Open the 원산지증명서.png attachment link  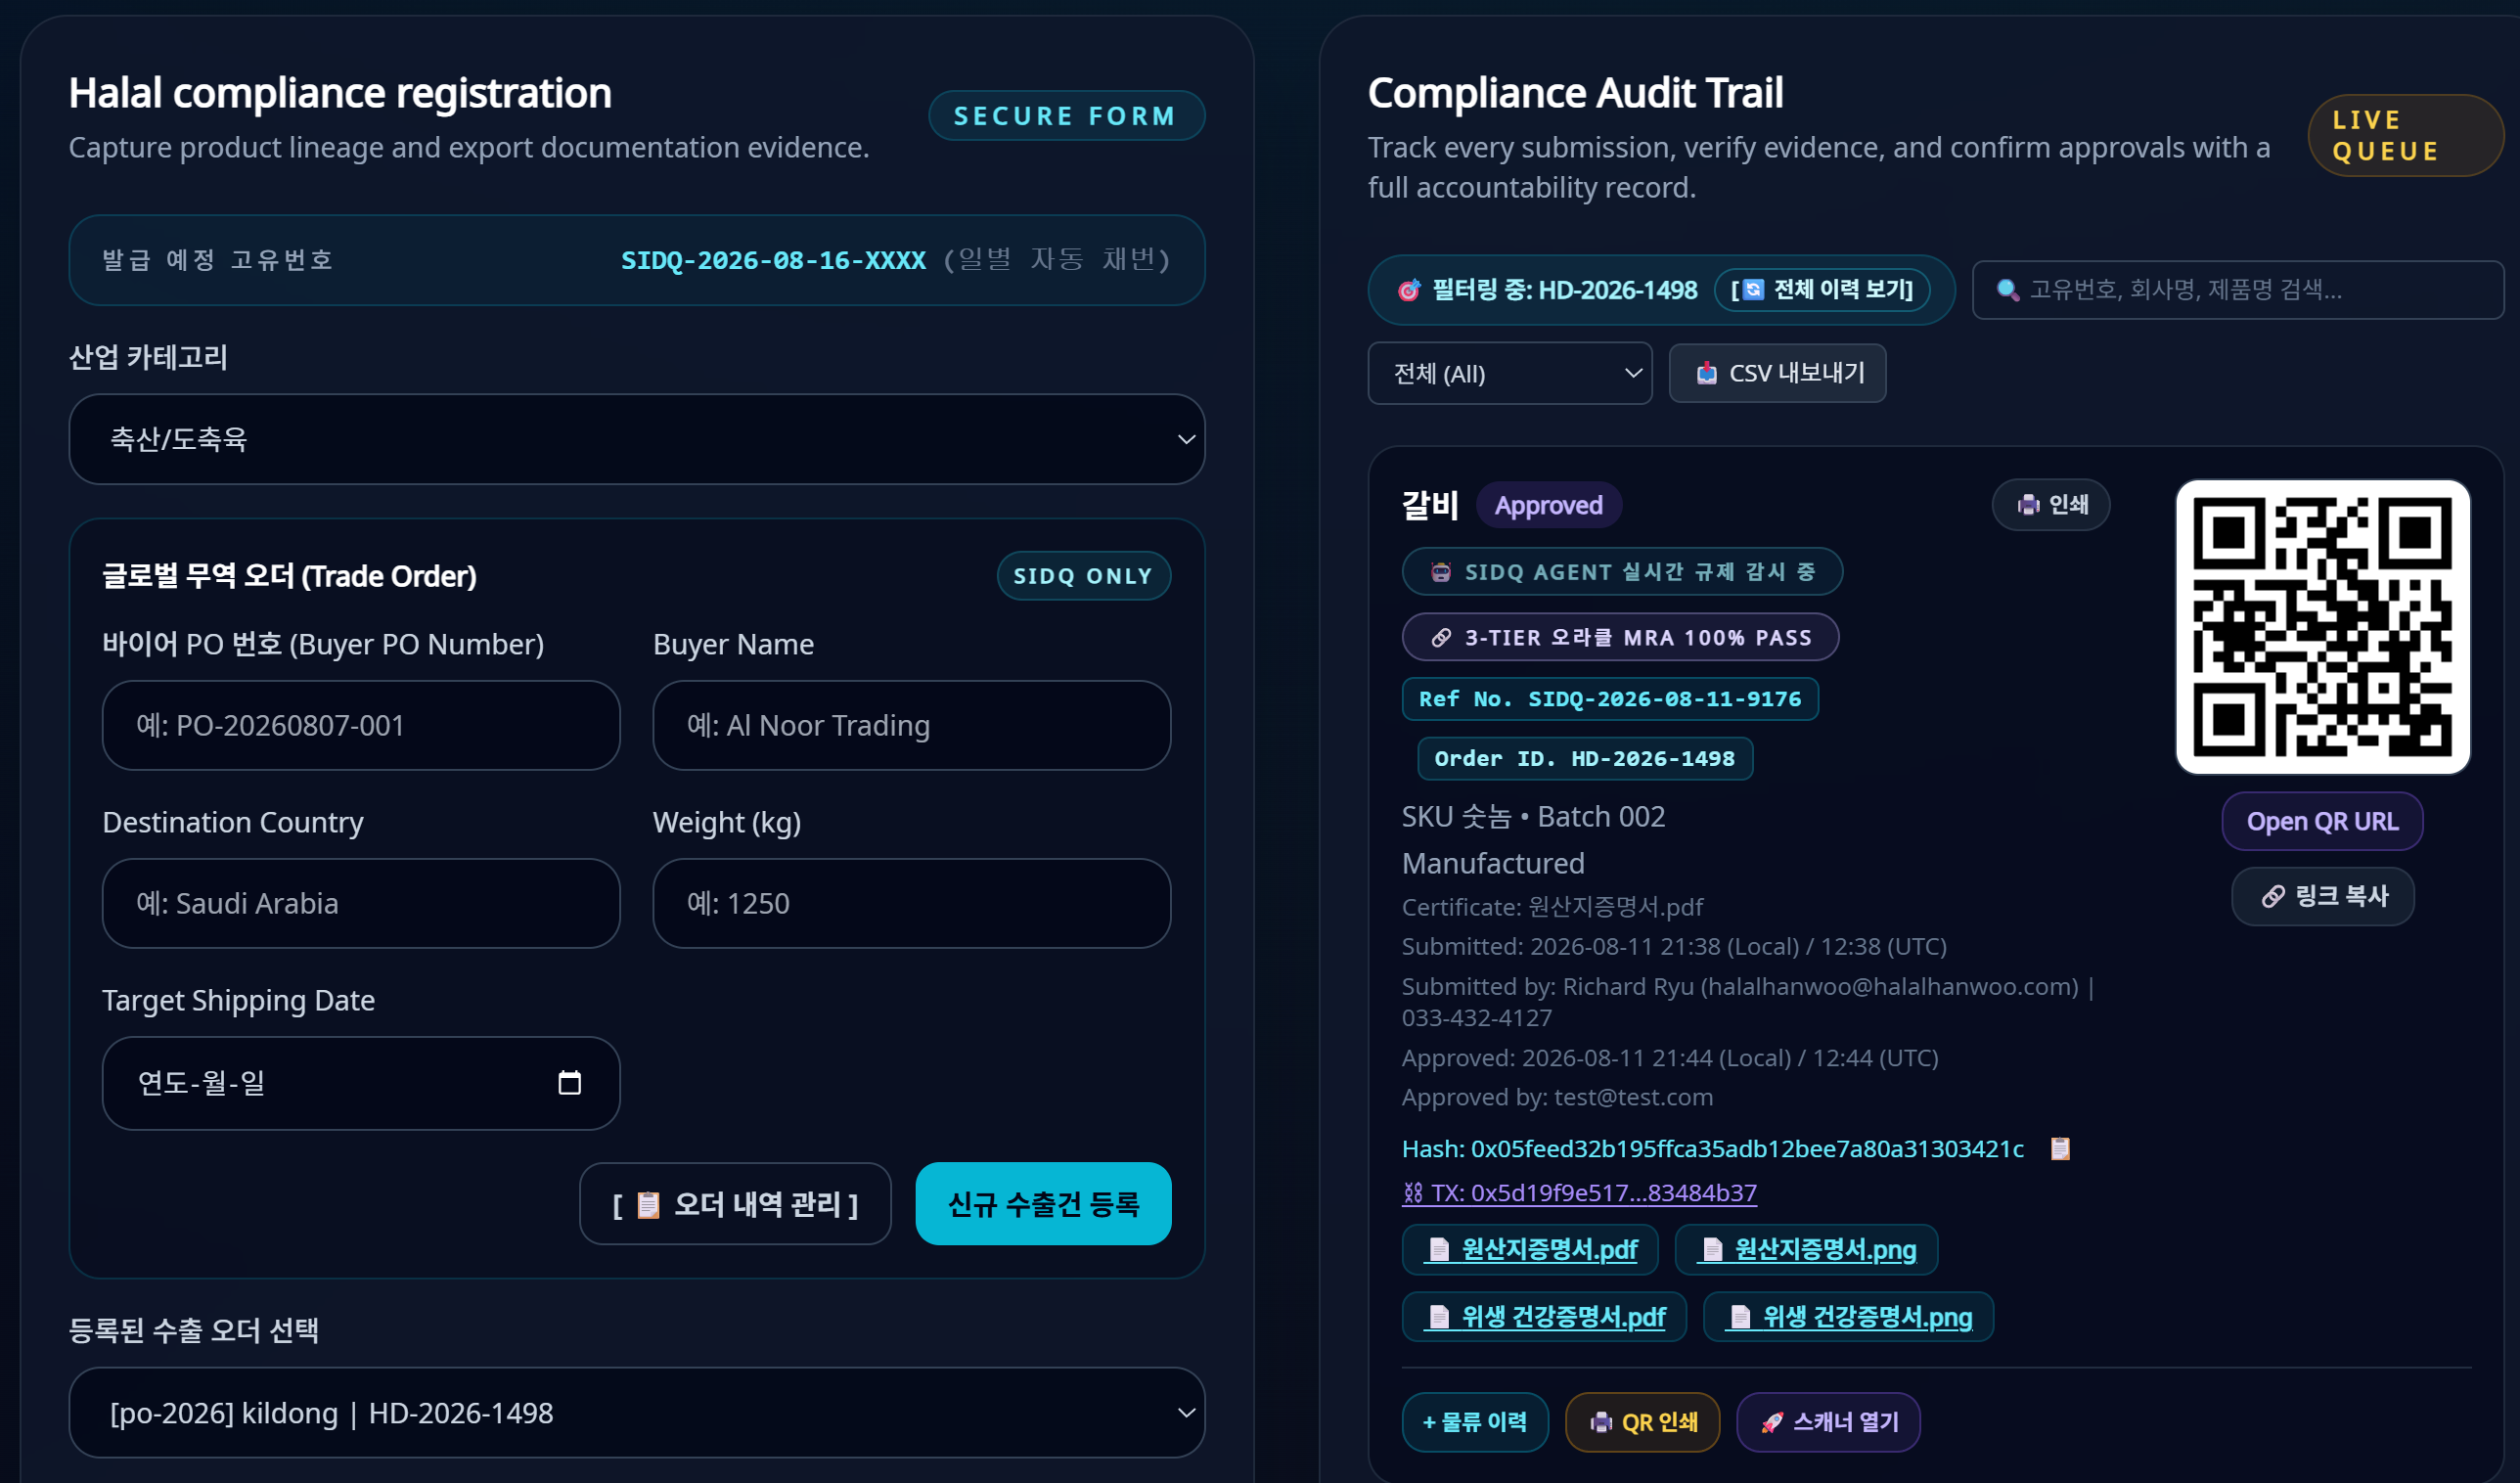(x=1806, y=1249)
